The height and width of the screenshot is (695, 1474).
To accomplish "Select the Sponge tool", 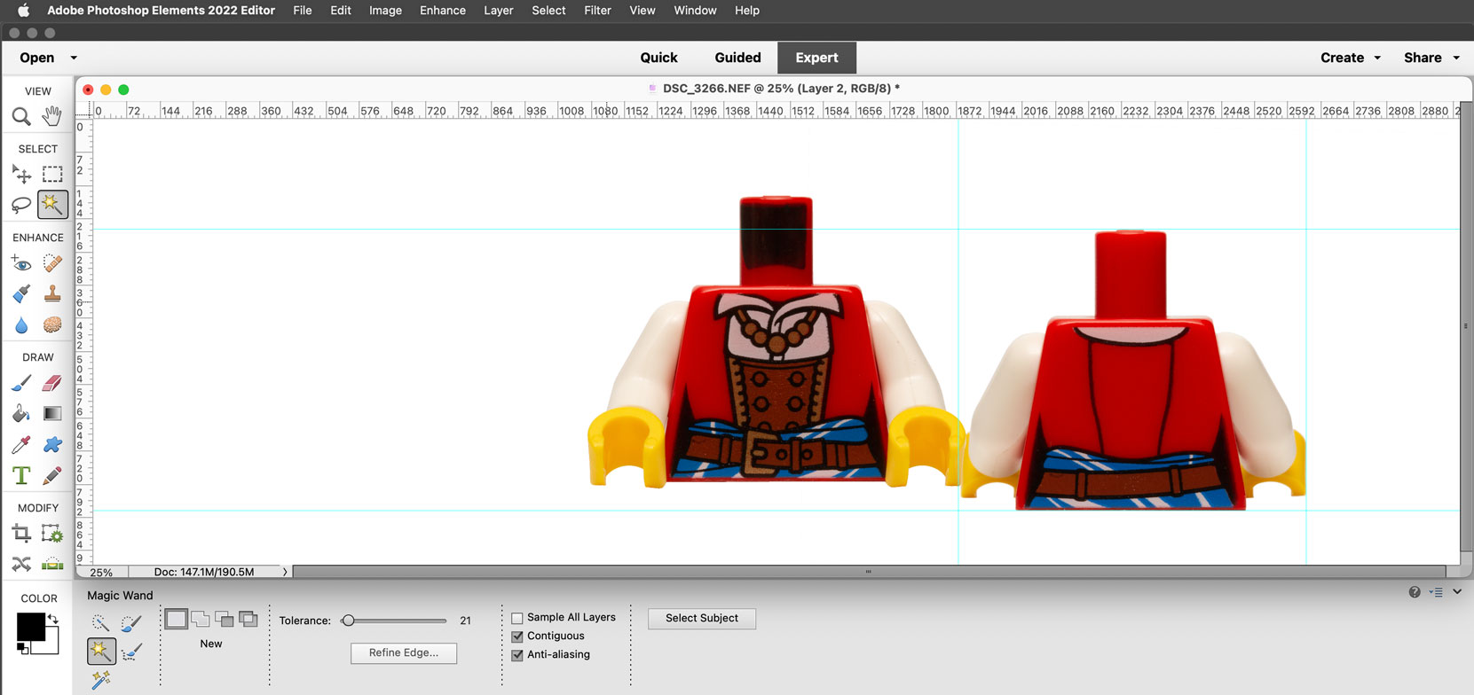I will click(x=52, y=324).
